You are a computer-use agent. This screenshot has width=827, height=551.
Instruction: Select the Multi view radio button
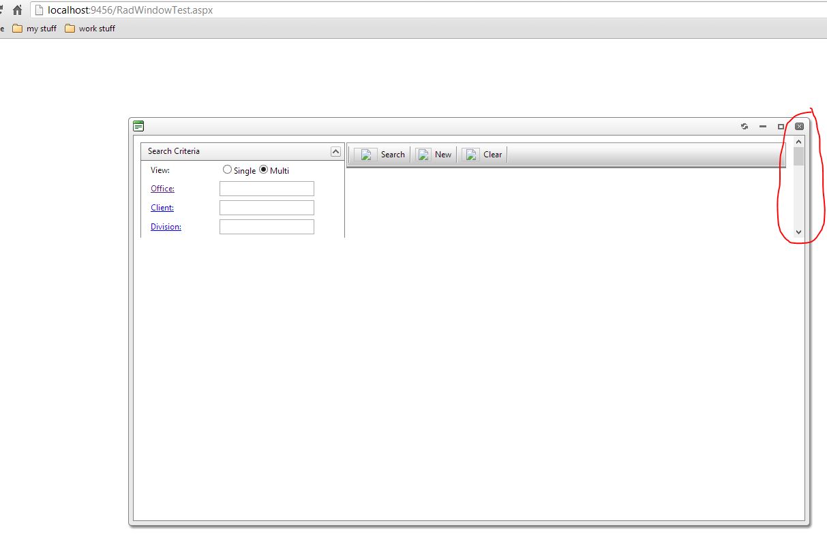(264, 170)
